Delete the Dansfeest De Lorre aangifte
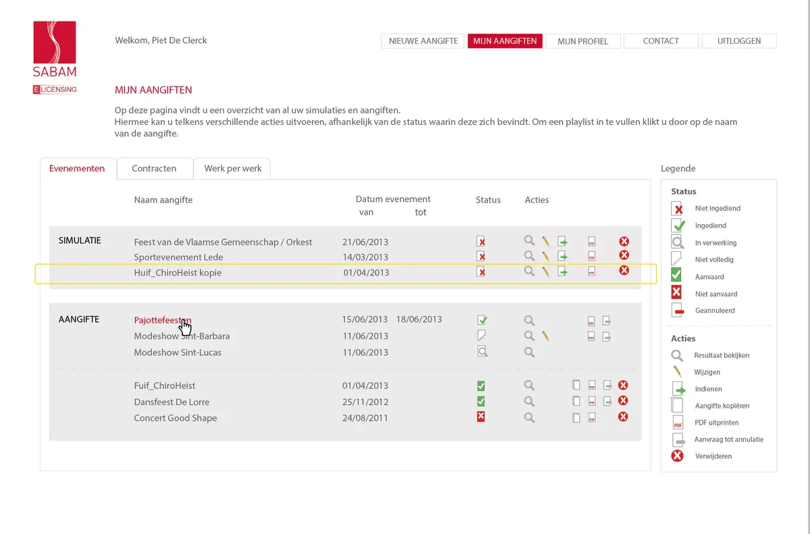This screenshot has width=810, height=534. pyautogui.click(x=623, y=400)
